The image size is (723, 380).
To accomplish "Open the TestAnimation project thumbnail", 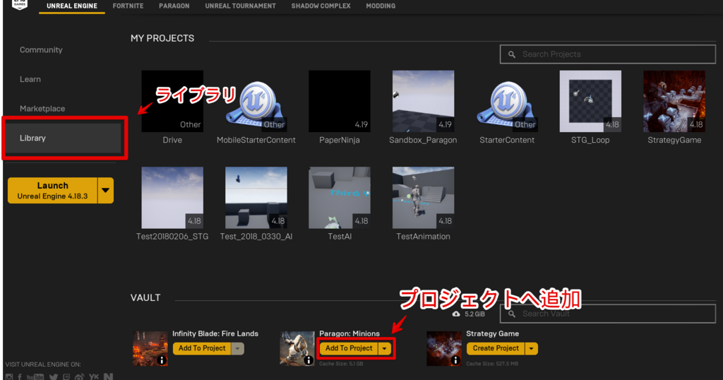I will (423, 198).
